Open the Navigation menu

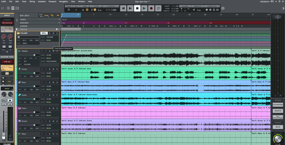[x=63, y=1]
